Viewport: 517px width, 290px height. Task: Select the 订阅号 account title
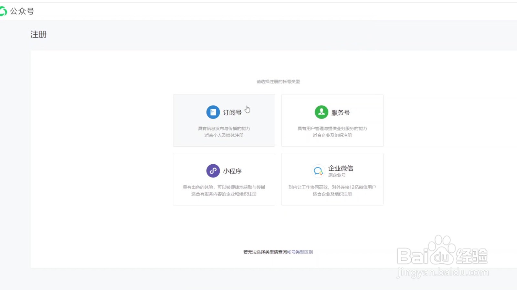pyautogui.click(x=232, y=112)
